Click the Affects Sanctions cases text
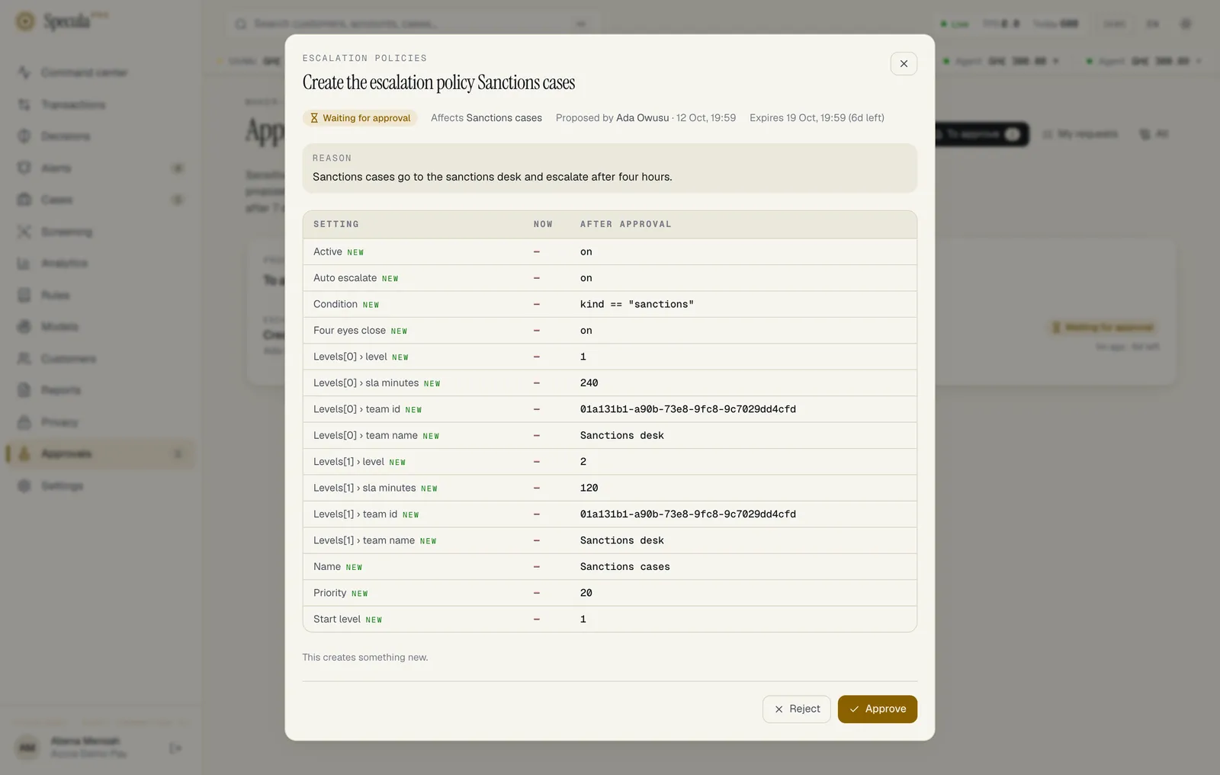This screenshot has width=1220, height=775. point(486,117)
